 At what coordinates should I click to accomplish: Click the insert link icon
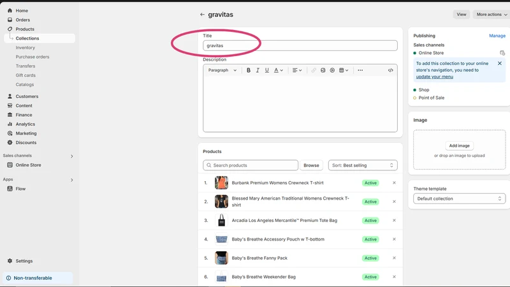[314, 70]
